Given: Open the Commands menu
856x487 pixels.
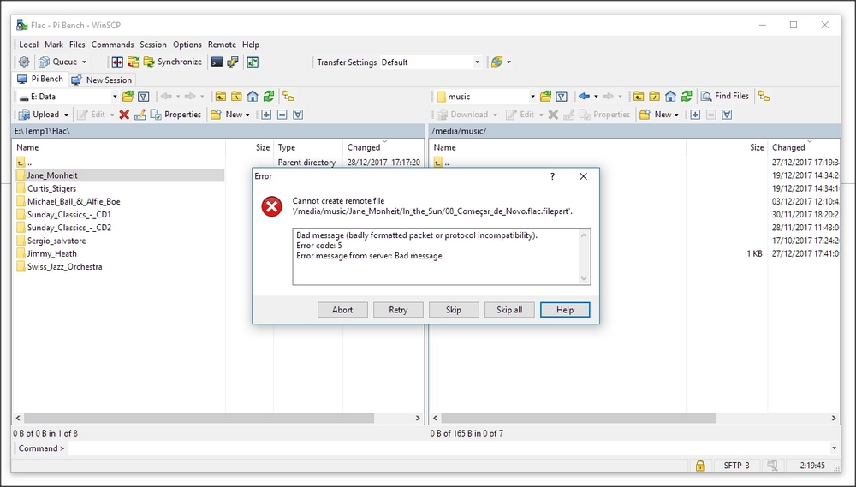Looking at the screenshot, I should (112, 45).
